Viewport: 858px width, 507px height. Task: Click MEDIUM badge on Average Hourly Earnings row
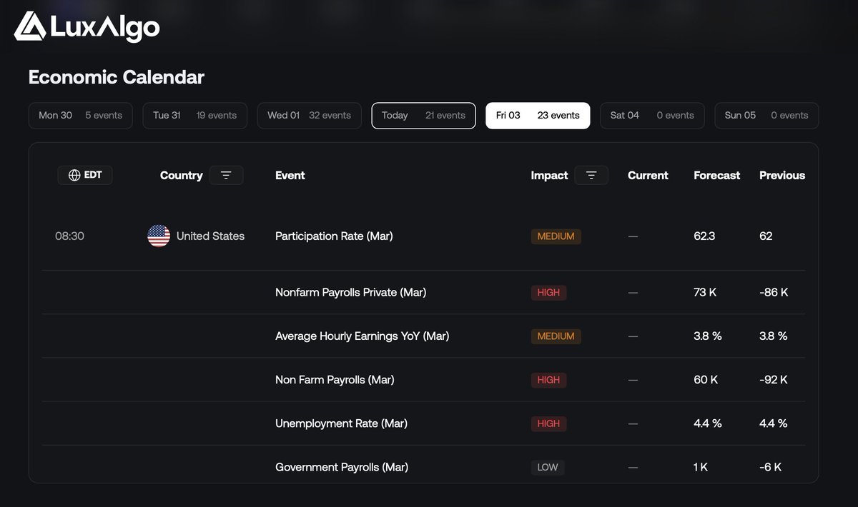point(556,336)
